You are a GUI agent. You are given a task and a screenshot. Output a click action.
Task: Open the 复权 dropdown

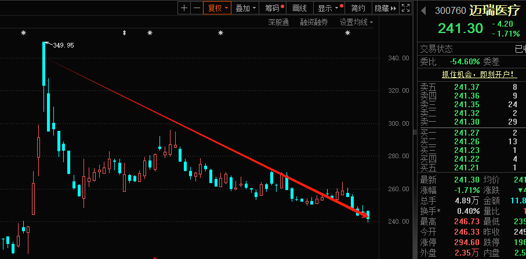tap(217, 8)
